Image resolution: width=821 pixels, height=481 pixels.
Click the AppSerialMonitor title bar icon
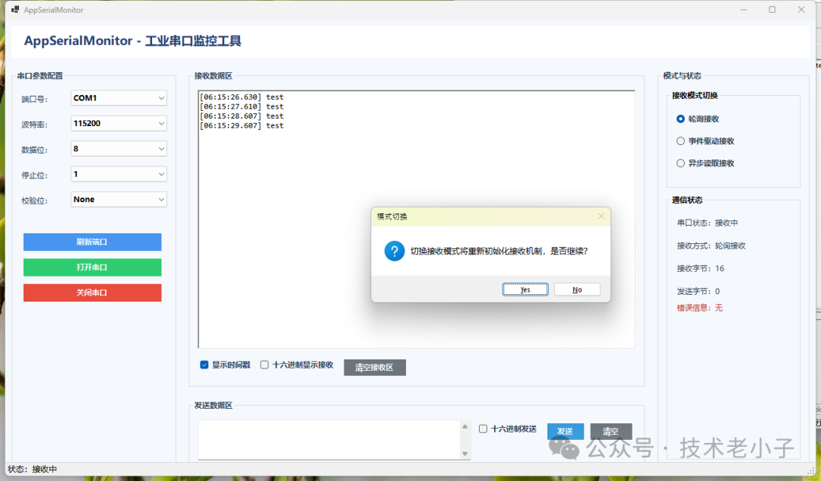pyautogui.click(x=17, y=9)
